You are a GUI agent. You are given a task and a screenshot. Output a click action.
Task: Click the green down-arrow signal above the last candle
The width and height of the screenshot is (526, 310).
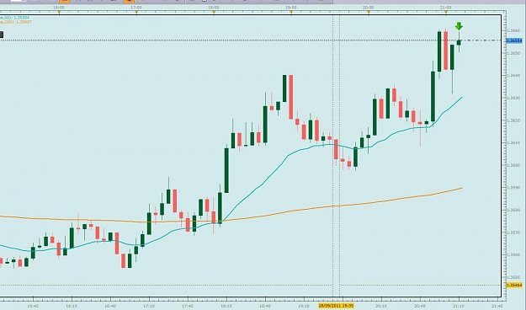point(459,26)
